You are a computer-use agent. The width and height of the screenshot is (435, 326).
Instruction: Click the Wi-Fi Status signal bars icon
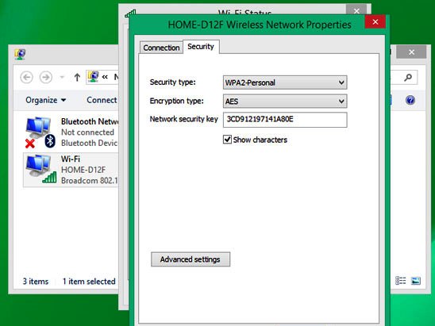[130, 13]
